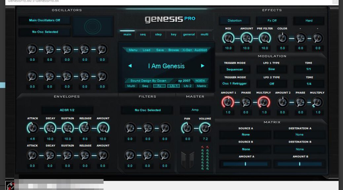Screen dimensions: 343x190
Task: Adjust the Distortion MIX knob
Action: 228,38
